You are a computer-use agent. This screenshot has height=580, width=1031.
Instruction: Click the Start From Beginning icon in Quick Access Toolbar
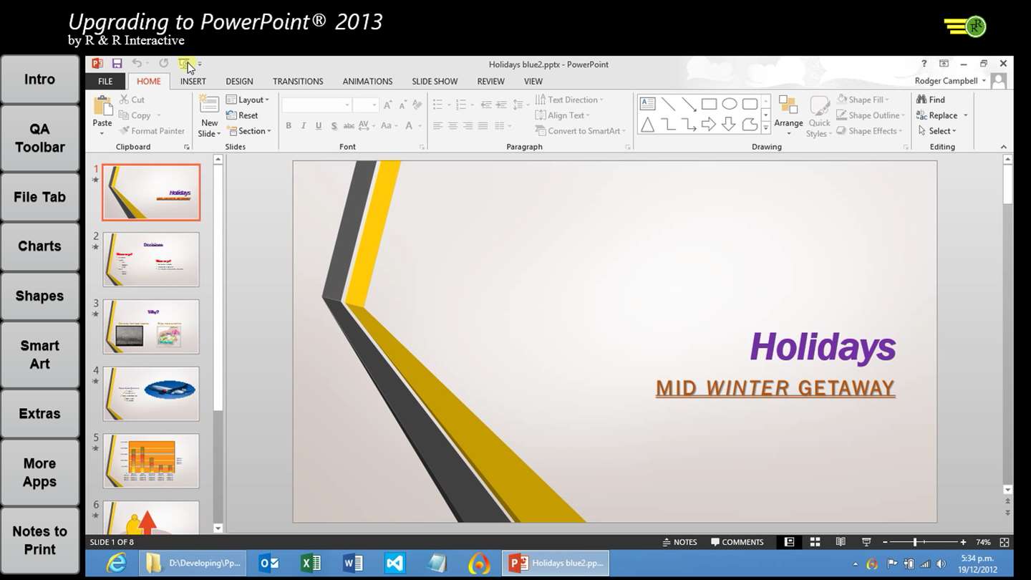tap(184, 64)
